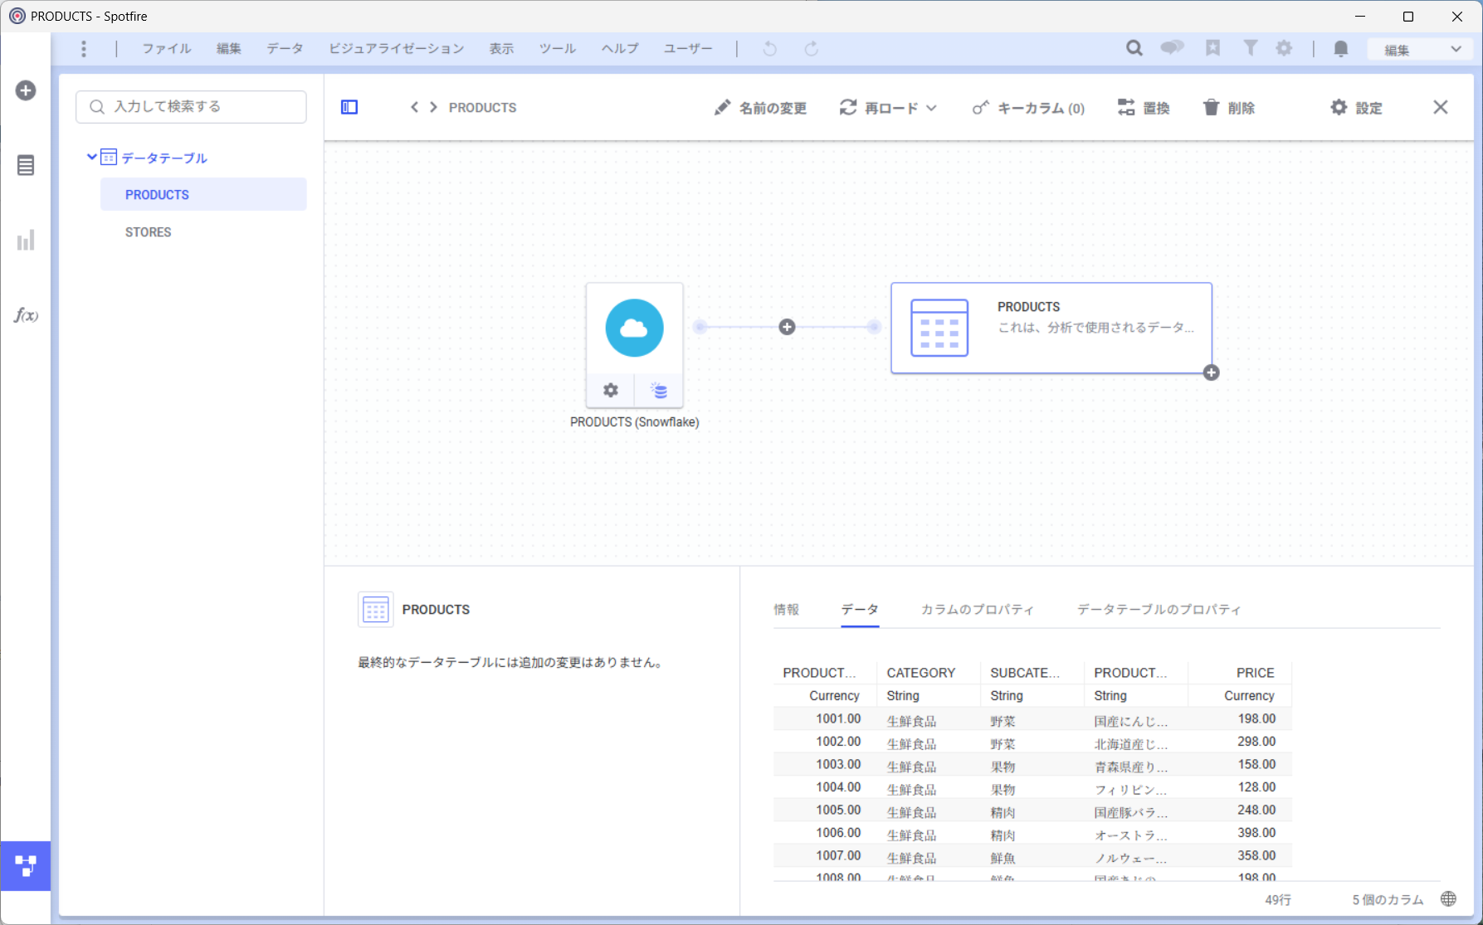Open the collaboration chat bubble icon

pos(1172,48)
